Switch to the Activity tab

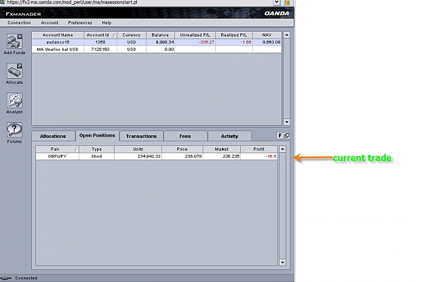pos(229,136)
